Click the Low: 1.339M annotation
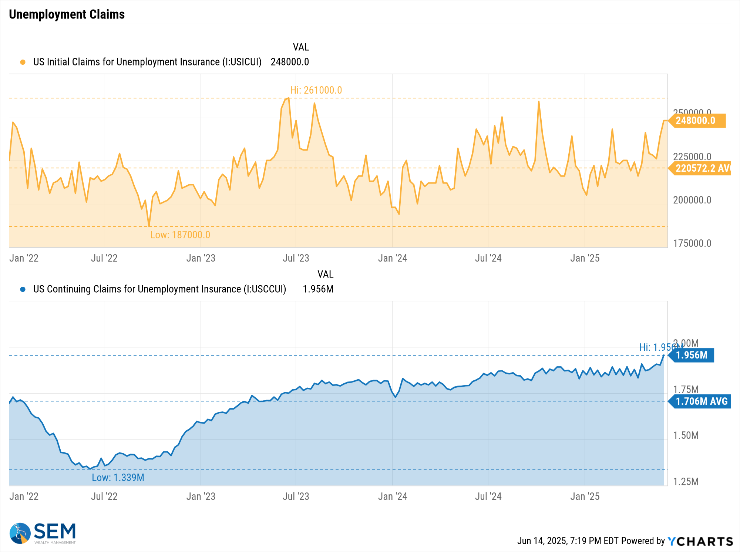The image size is (740, 552). click(118, 478)
